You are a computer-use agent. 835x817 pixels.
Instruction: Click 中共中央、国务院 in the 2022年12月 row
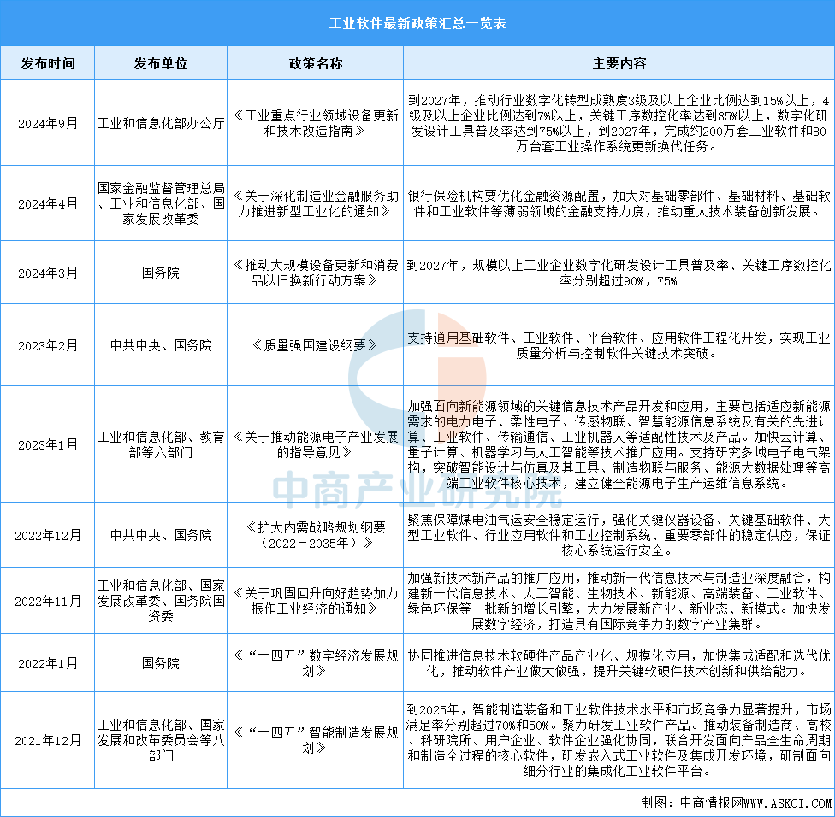pos(161,535)
